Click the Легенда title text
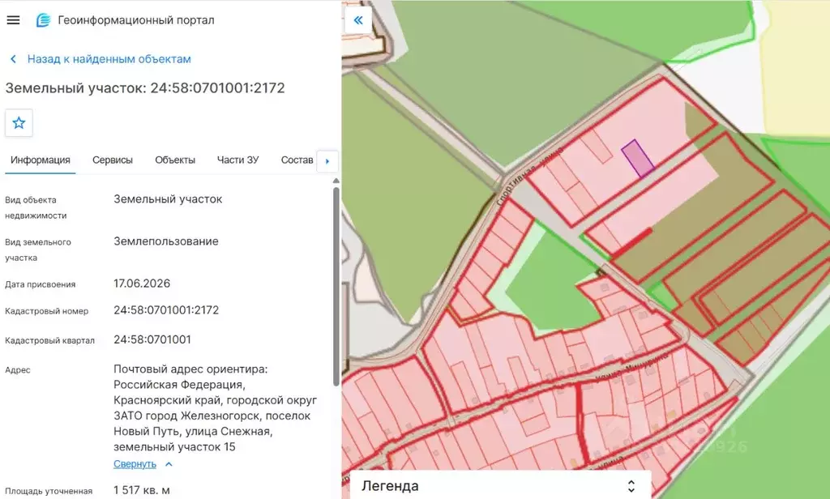The width and height of the screenshot is (830, 499). click(x=390, y=486)
